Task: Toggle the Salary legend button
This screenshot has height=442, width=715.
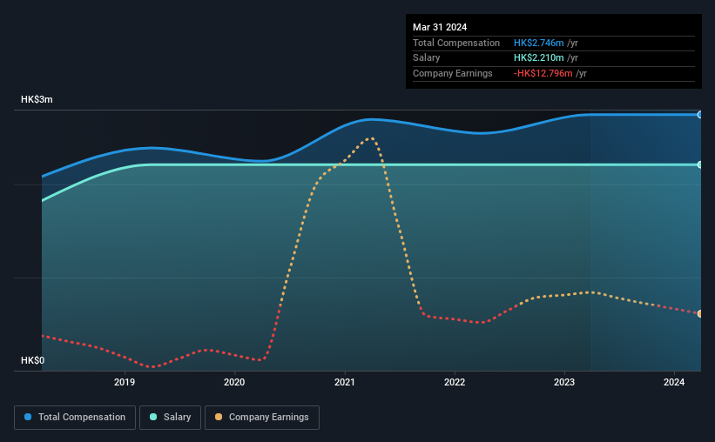Action: (x=170, y=418)
